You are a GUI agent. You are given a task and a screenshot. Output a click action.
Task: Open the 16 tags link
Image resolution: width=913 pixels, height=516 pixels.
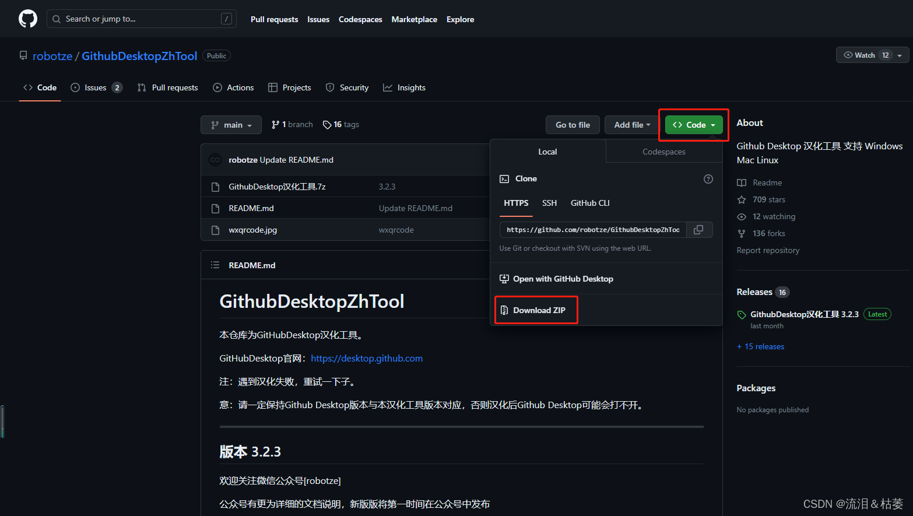[x=341, y=125]
